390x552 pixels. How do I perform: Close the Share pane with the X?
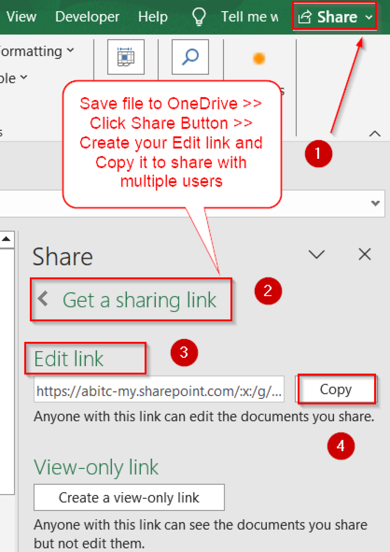[365, 254]
